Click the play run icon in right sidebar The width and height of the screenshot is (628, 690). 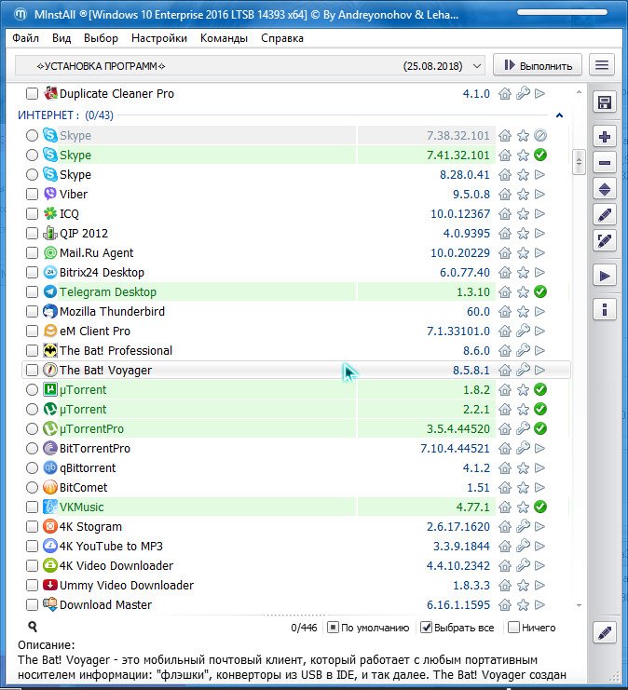point(604,276)
